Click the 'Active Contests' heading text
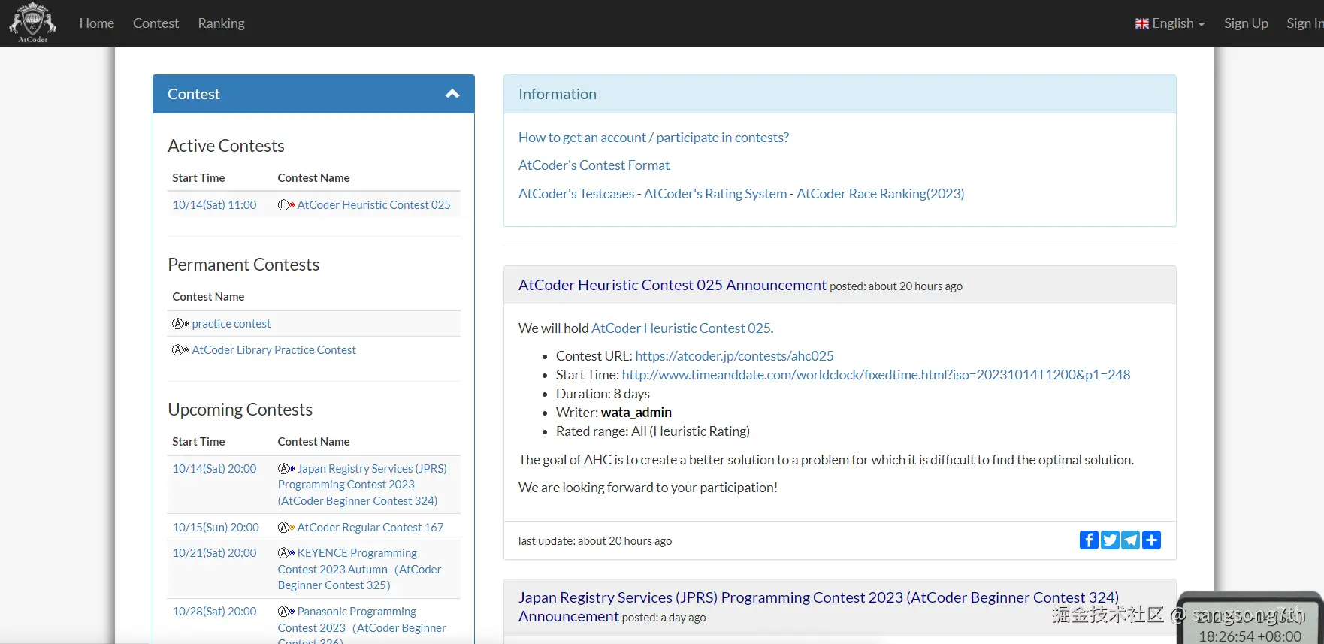 pyautogui.click(x=226, y=145)
